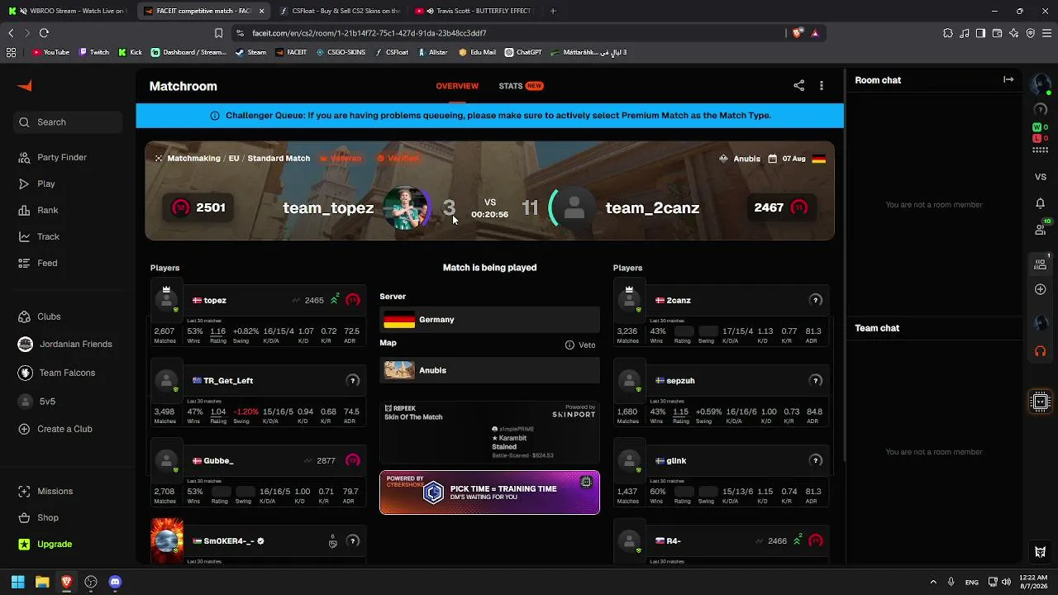Focus the sidebar Search field
The height and width of the screenshot is (595, 1058).
(x=69, y=122)
